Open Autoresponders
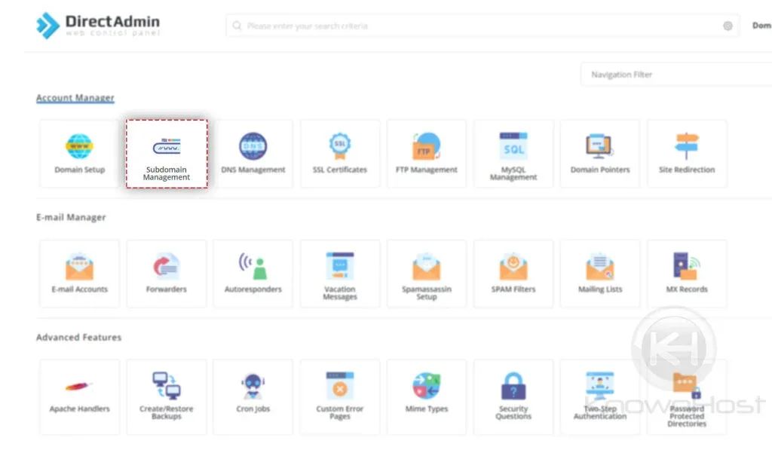 click(x=253, y=274)
